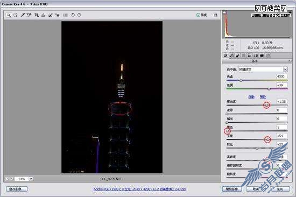Click the Blacks (黑色) slider handle
The image size is (296, 197).
[228, 131]
